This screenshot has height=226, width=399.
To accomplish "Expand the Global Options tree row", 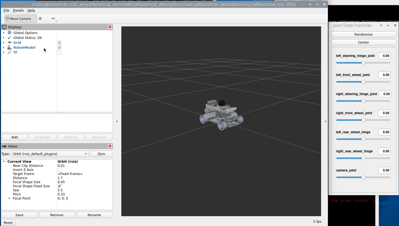I will click(4, 33).
